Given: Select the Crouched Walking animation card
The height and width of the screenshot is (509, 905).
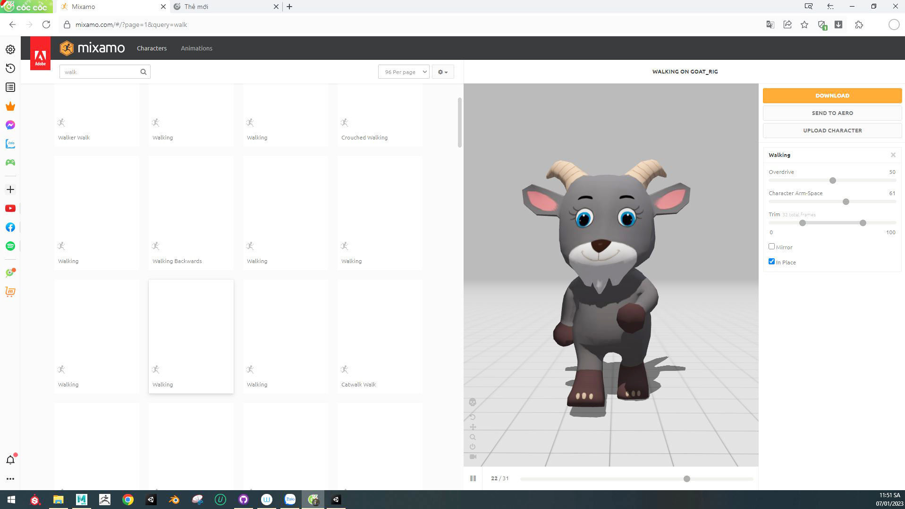Looking at the screenshot, I should 380,115.
